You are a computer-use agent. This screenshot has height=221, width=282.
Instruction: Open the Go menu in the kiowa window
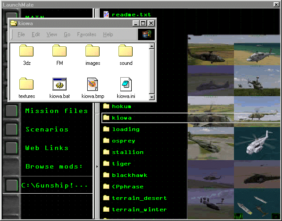tap(67, 34)
